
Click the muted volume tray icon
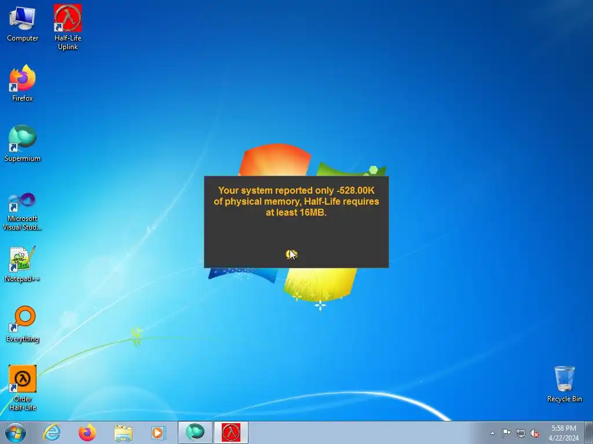point(535,433)
